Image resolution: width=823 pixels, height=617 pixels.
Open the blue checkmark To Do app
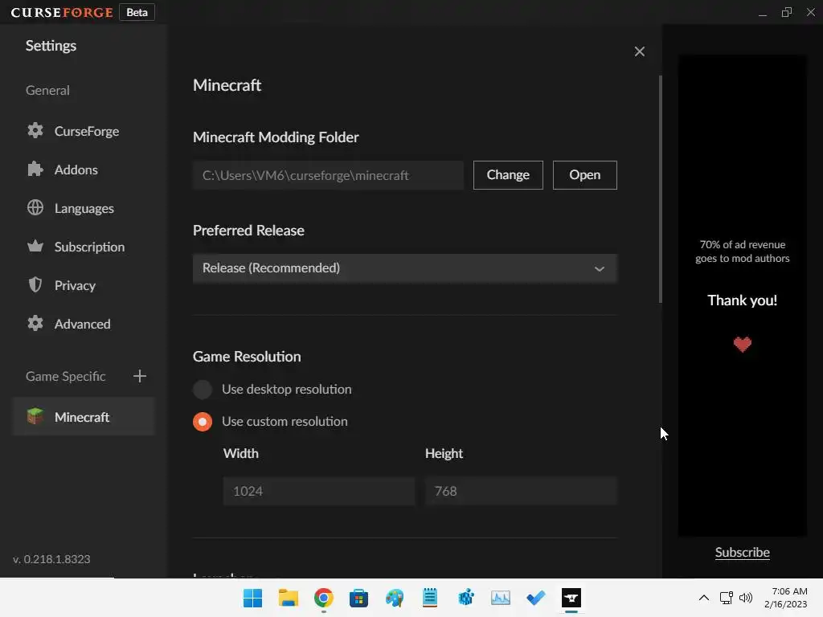tap(536, 598)
